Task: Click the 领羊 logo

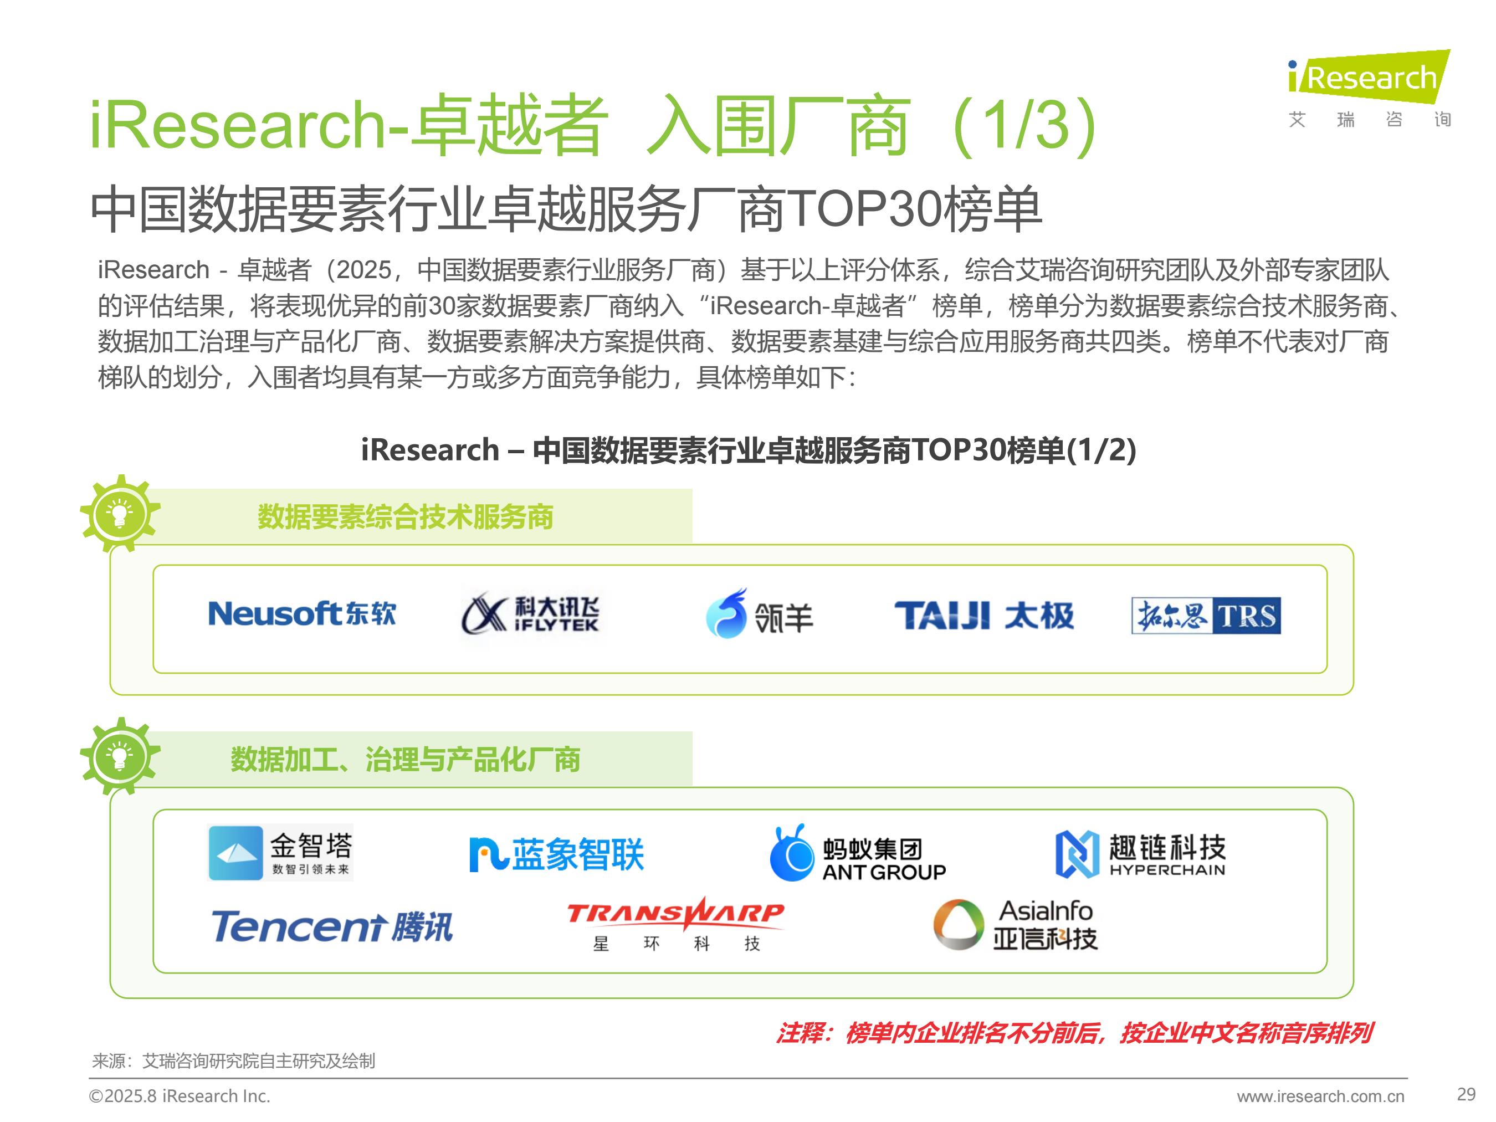Action: click(x=759, y=614)
